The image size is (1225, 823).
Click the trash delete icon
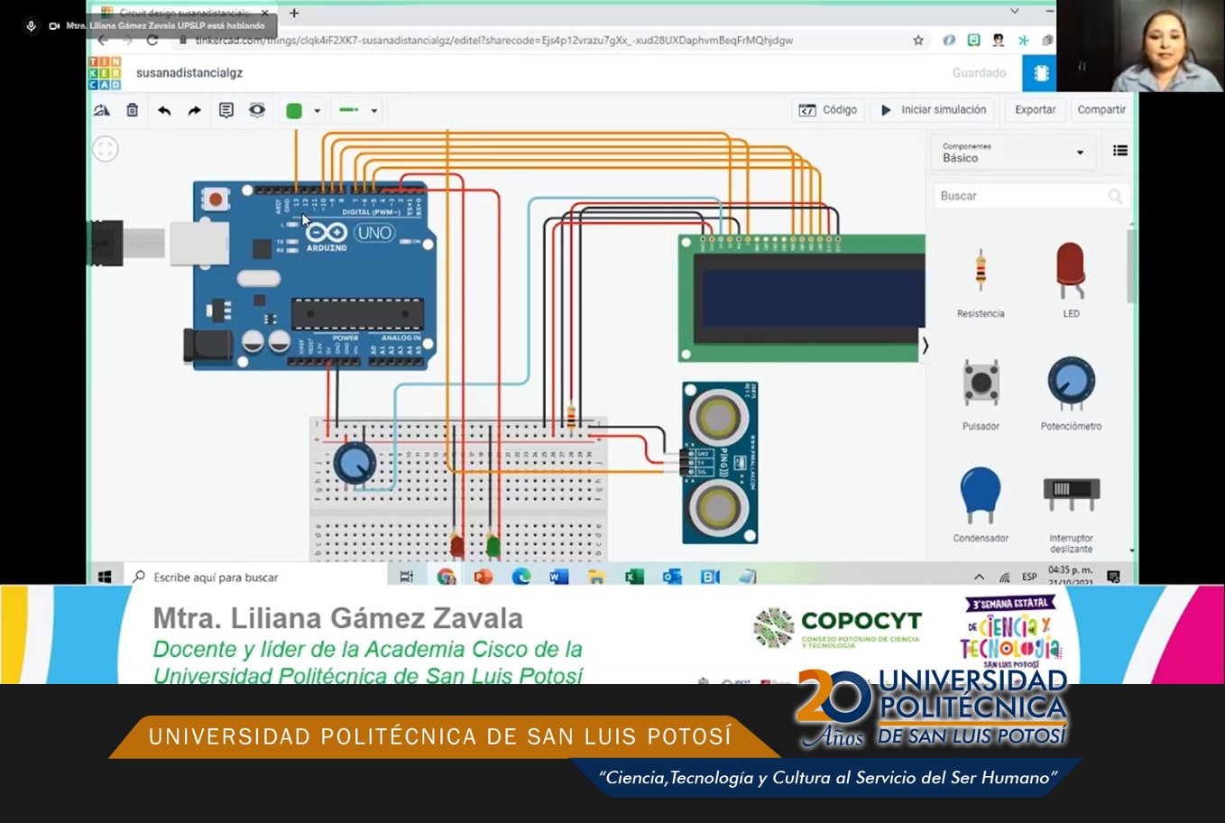click(133, 110)
